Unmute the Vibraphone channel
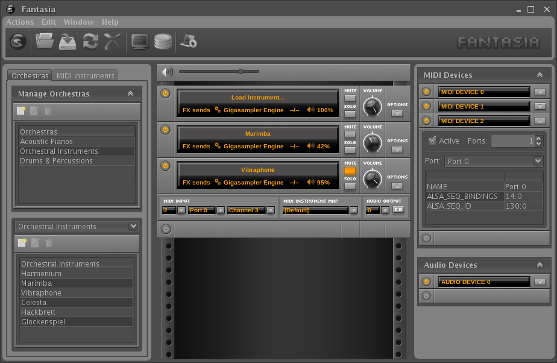Image resolution: width=557 pixels, height=363 pixels. click(350, 171)
